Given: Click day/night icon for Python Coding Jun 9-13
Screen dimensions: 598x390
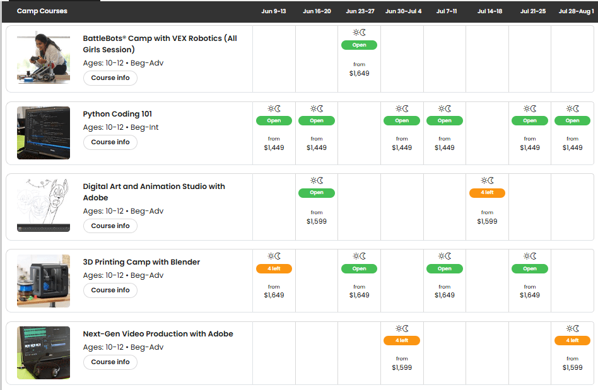Looking at the screenshot, I should 274,109.
